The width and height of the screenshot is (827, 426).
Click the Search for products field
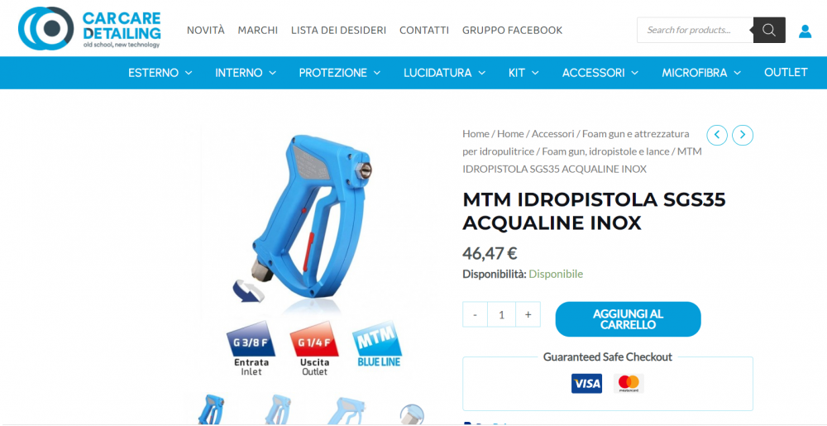click(696, 30)
